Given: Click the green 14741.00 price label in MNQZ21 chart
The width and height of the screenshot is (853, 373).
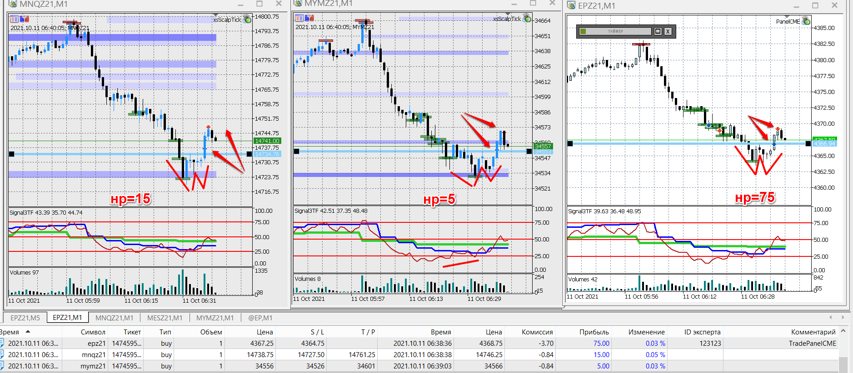Looking at the screenshot, I should 267,141.
